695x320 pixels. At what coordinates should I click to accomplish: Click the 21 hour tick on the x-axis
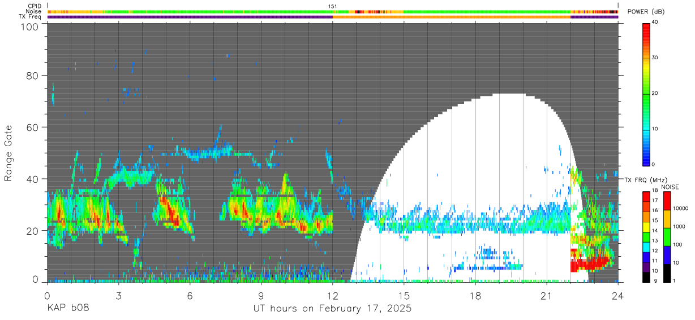[547, 295]
